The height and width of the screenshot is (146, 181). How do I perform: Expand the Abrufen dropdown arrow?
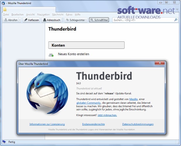tap(20, 20)
